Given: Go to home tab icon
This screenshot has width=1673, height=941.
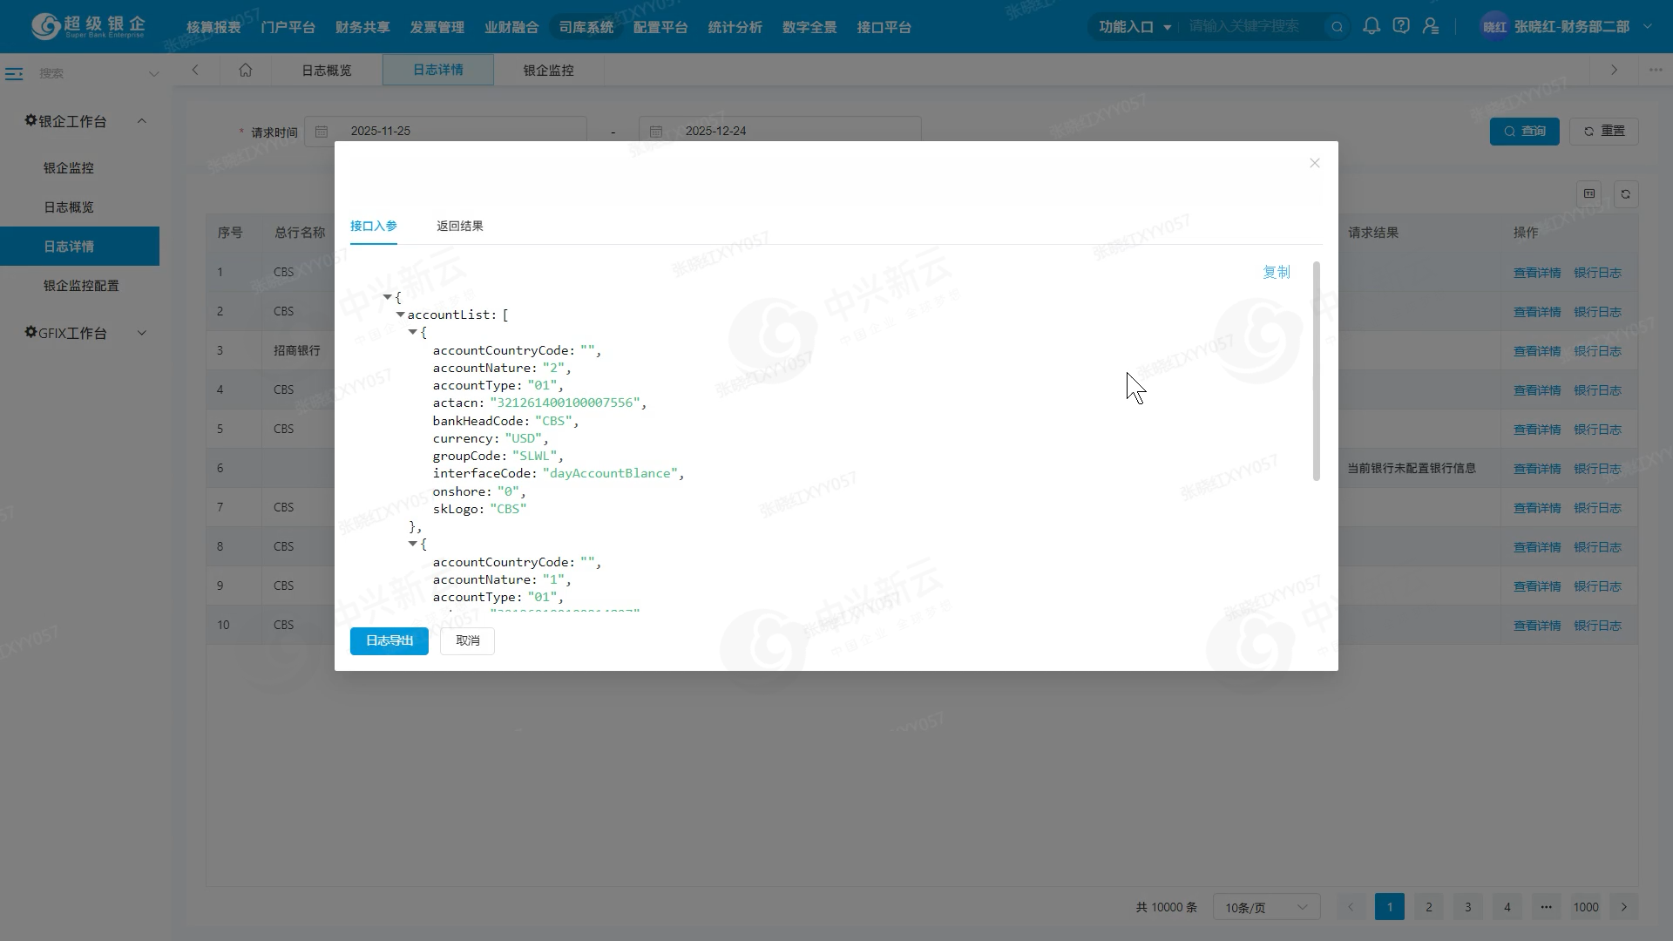Looking at the screenshot, I should pos(246,70).
